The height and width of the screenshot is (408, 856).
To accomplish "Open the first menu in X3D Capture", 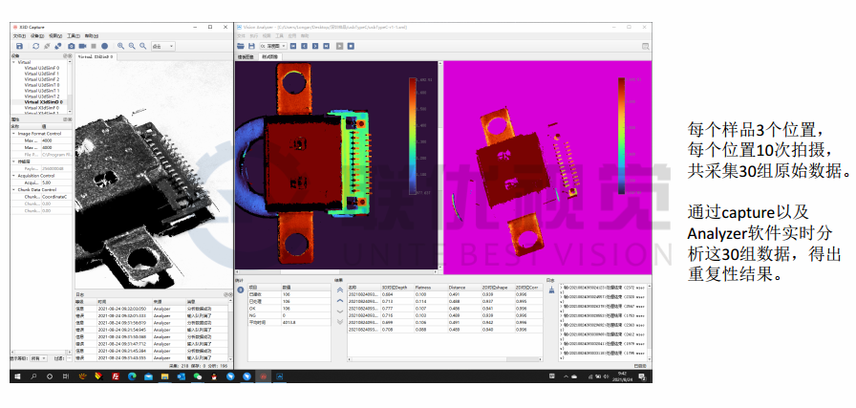I will pyautogui.click(x=19, y=36).
